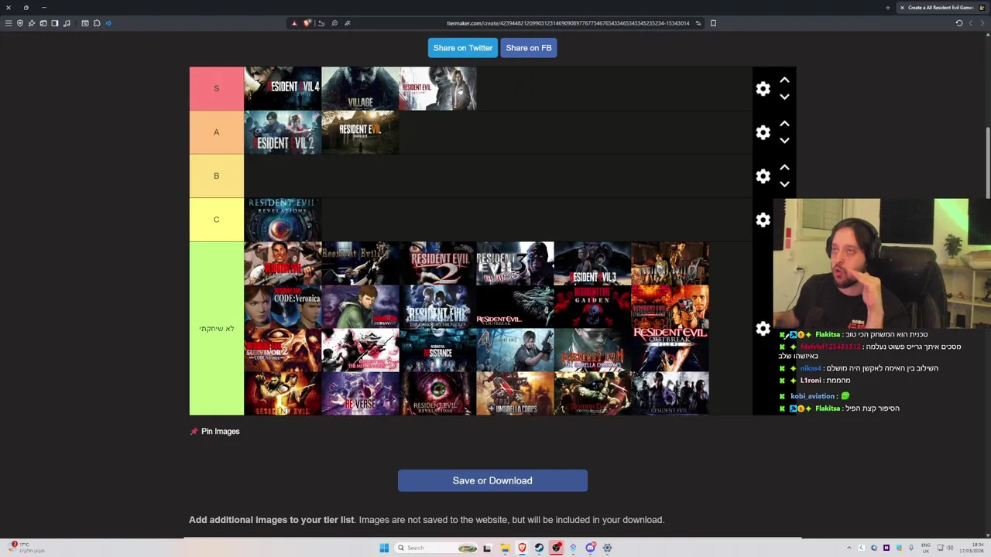
Task: Move S tier row down with arrow
Action: point(784,97)
